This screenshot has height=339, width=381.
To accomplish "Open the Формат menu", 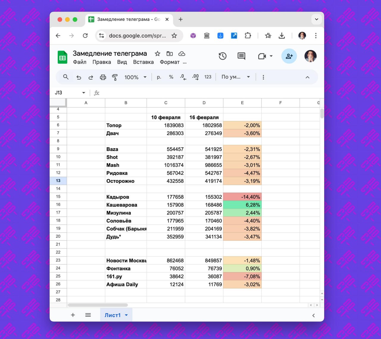I will tap(170, 62).
